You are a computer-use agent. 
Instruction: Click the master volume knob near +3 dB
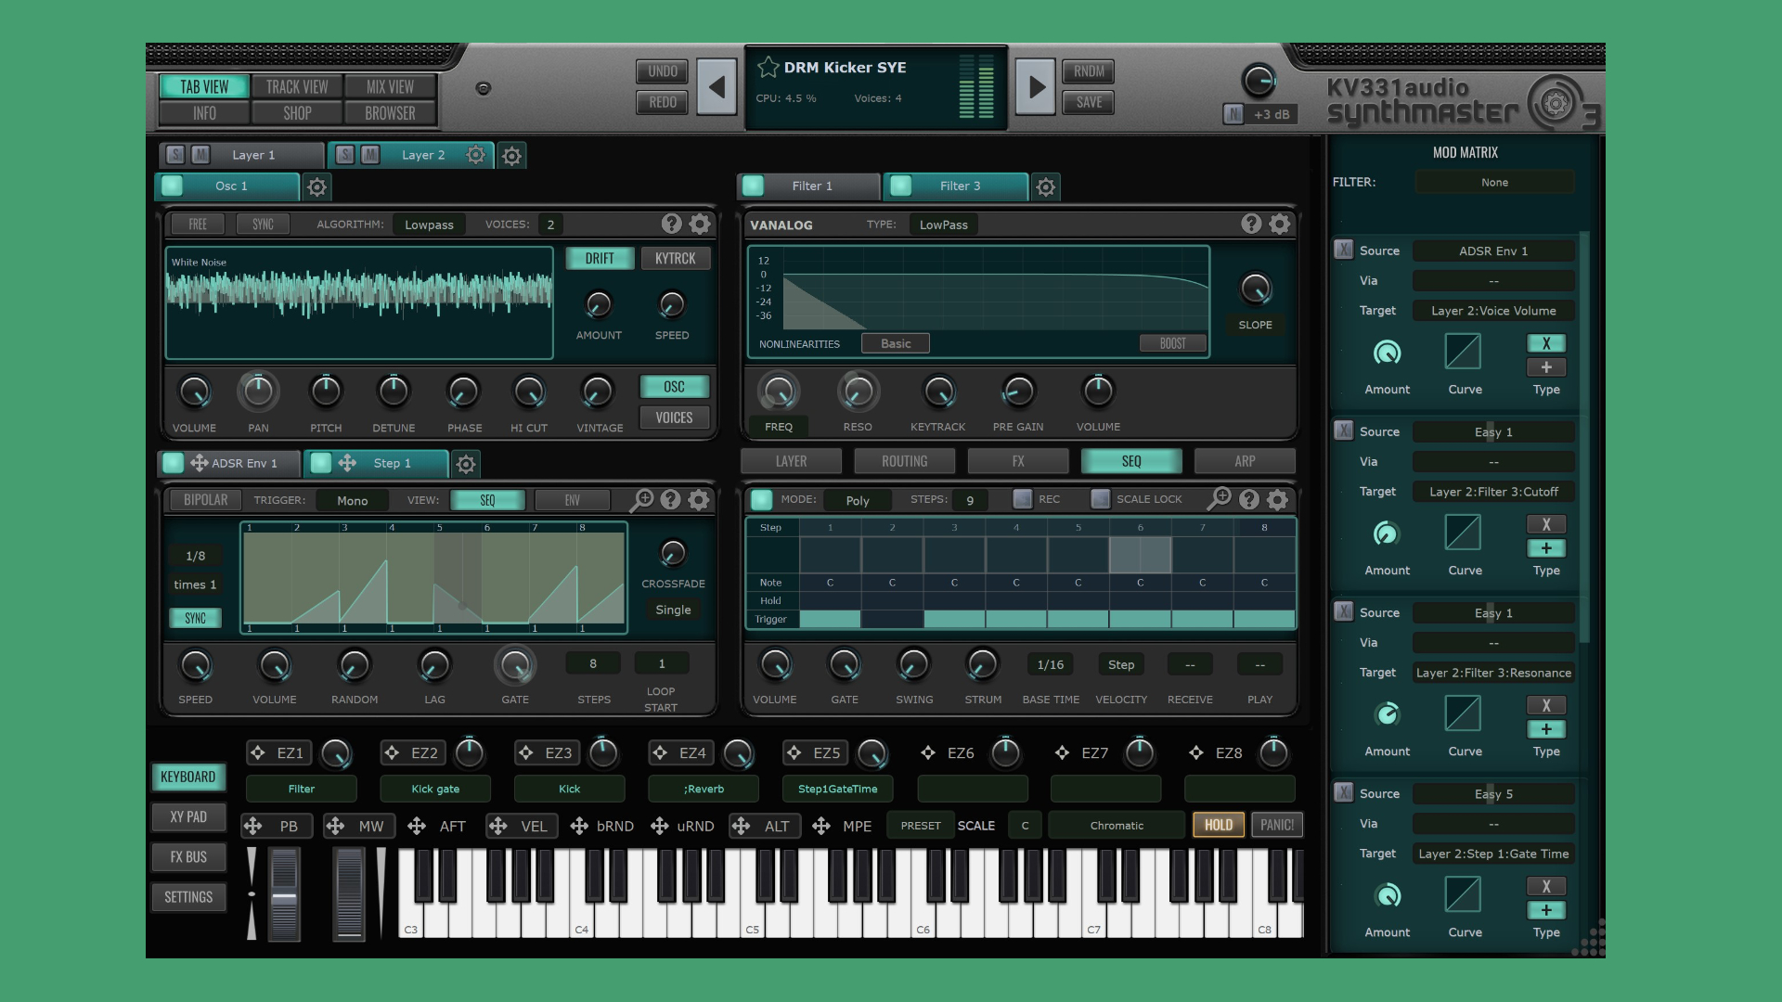(1259, 81)
